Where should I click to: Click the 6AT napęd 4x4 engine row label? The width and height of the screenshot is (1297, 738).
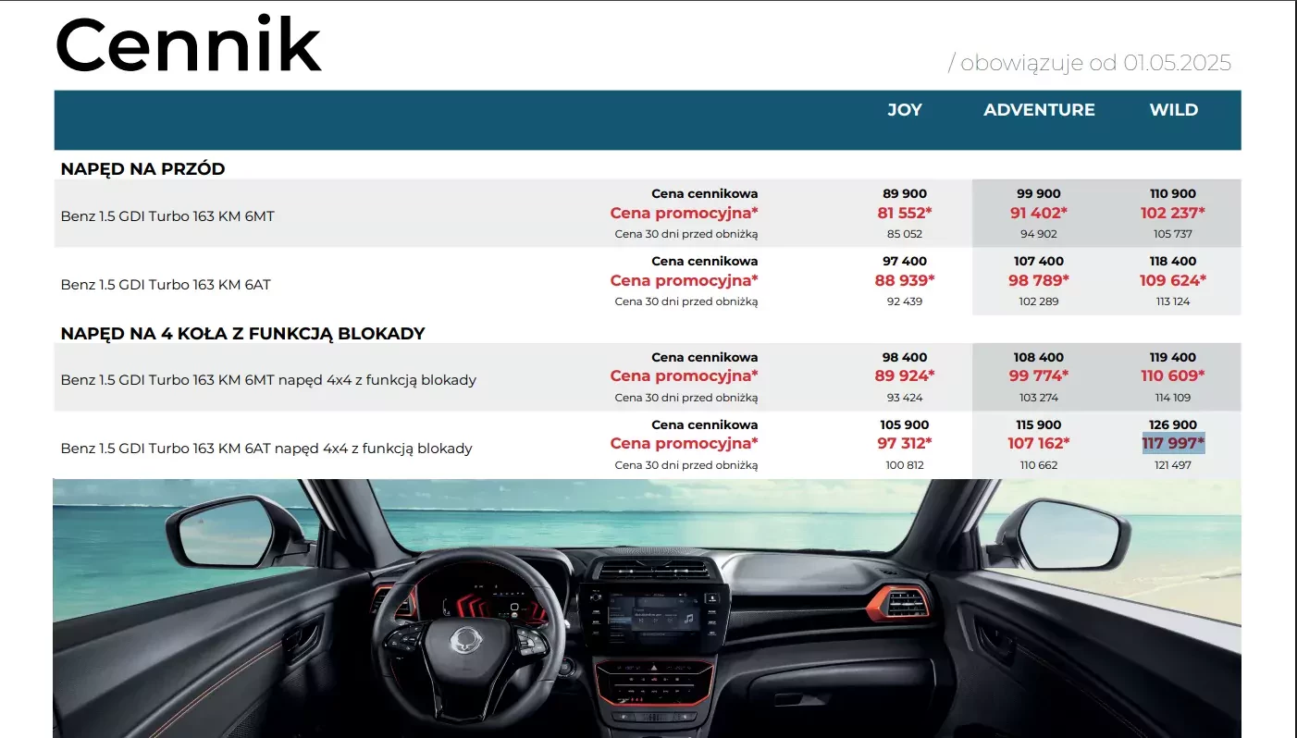point(266,449)
